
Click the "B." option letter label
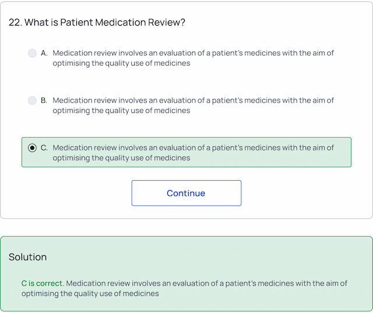[44, 100]
